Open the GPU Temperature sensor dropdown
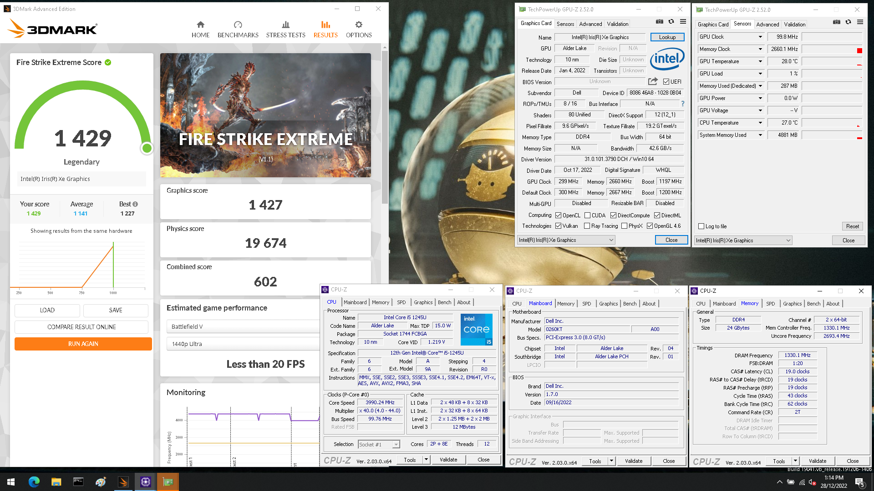The image size is (874, 491). [760, 61]
